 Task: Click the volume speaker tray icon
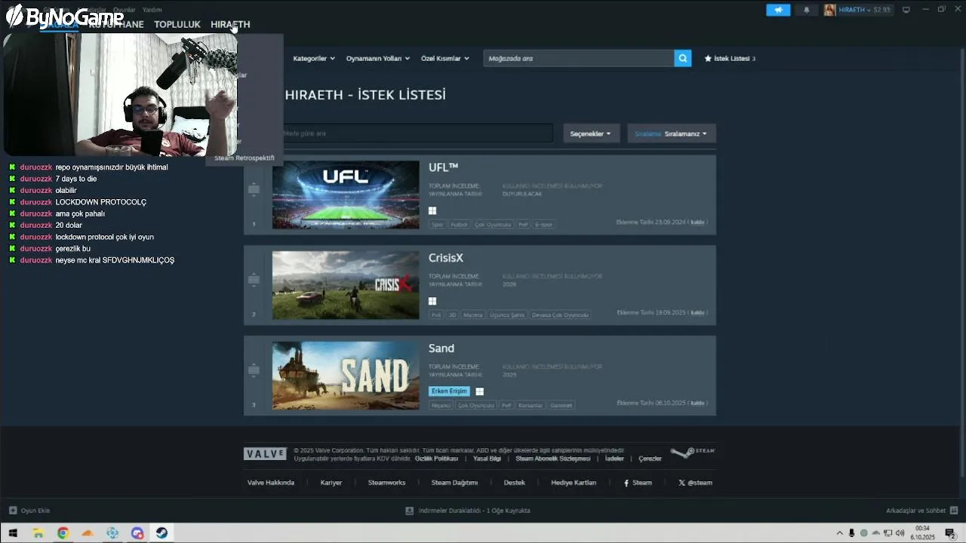900,533
